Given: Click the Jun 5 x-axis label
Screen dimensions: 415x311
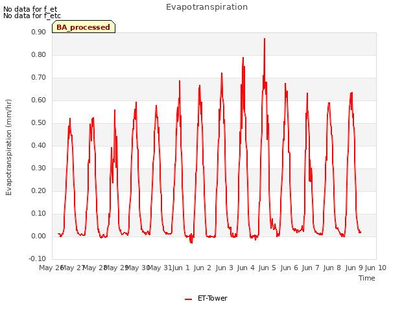Looking at the screenshot, I should pos(267,268).
